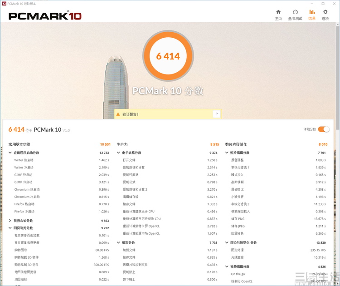Click the GIMP 热启动 row
340x286 pixels.
(62, 175)
